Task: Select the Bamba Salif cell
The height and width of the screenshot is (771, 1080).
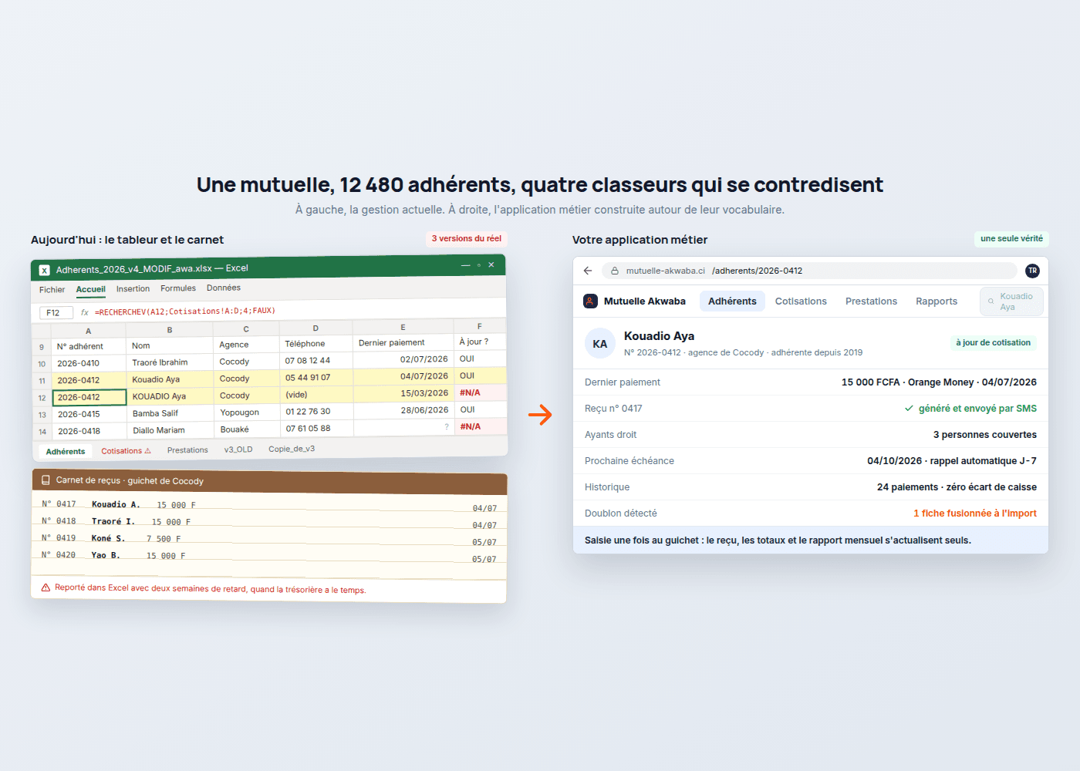Action: [x=170, y=413]
